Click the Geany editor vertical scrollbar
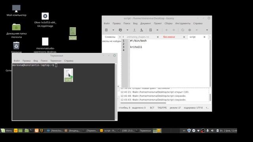Viewport: 253px width, 142px height. tap(210, 63)
